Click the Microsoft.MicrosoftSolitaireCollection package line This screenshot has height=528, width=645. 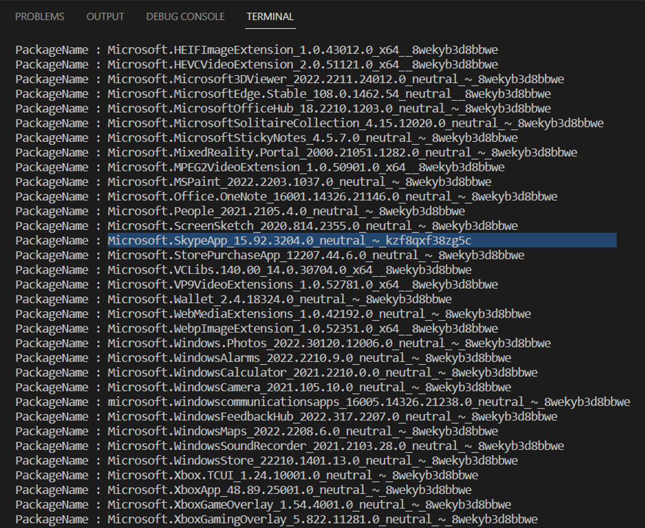pos(310,123)
